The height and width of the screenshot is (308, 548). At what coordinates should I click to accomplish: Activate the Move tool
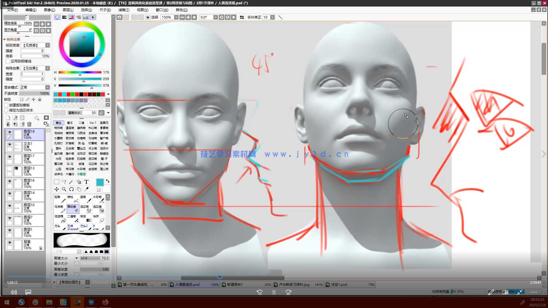click(57, 189)
